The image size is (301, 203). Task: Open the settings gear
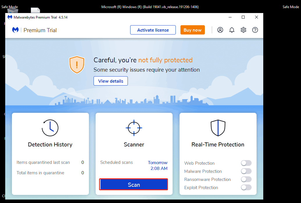243,30
